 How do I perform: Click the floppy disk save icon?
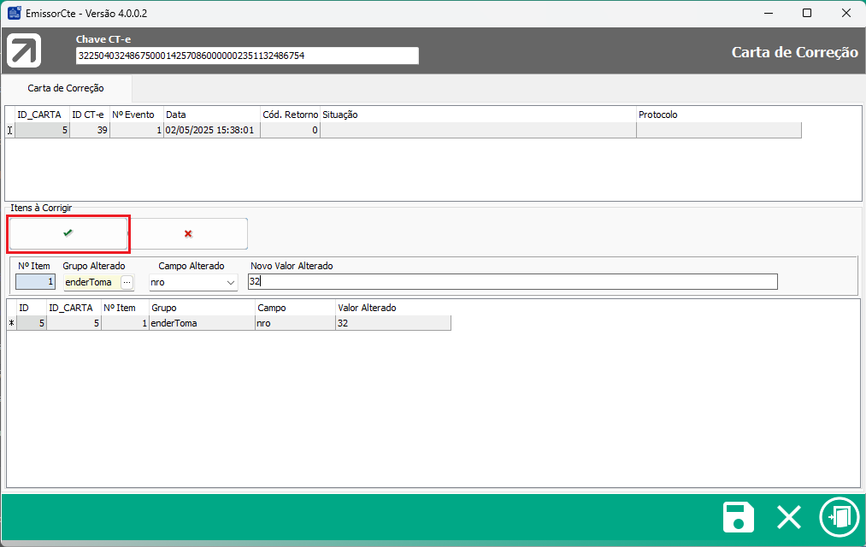coord(739,518)
